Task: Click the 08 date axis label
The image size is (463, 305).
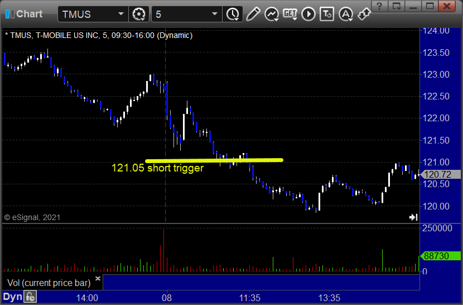Action: pos(167,298)
